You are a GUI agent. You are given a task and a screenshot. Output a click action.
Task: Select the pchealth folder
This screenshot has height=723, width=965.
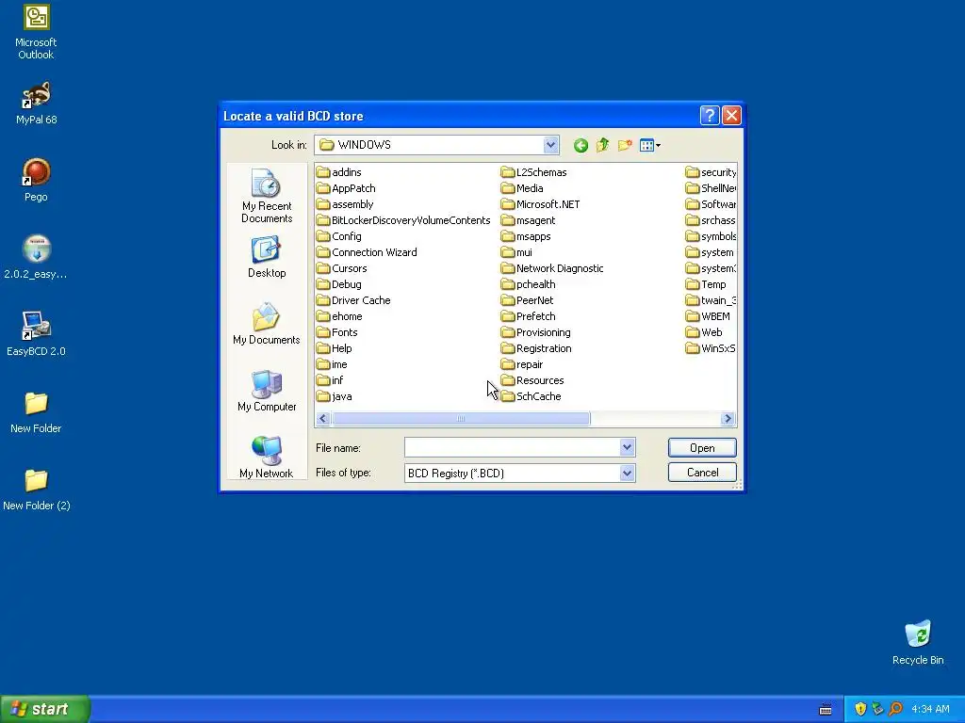tap(529, 284)
